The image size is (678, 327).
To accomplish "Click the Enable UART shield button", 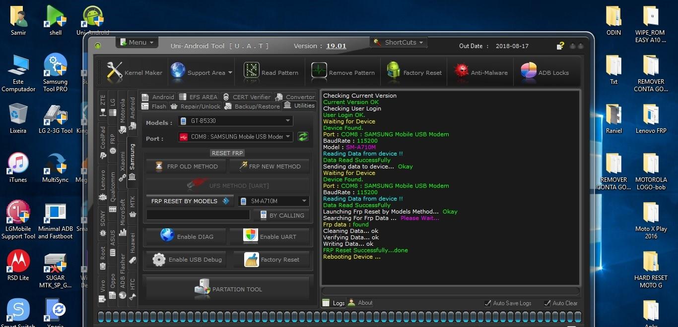I will coord(270,236).
